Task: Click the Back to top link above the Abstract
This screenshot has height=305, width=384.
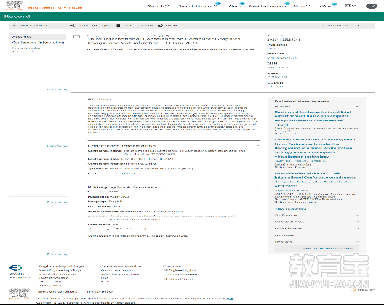Action: pos(57,89)
